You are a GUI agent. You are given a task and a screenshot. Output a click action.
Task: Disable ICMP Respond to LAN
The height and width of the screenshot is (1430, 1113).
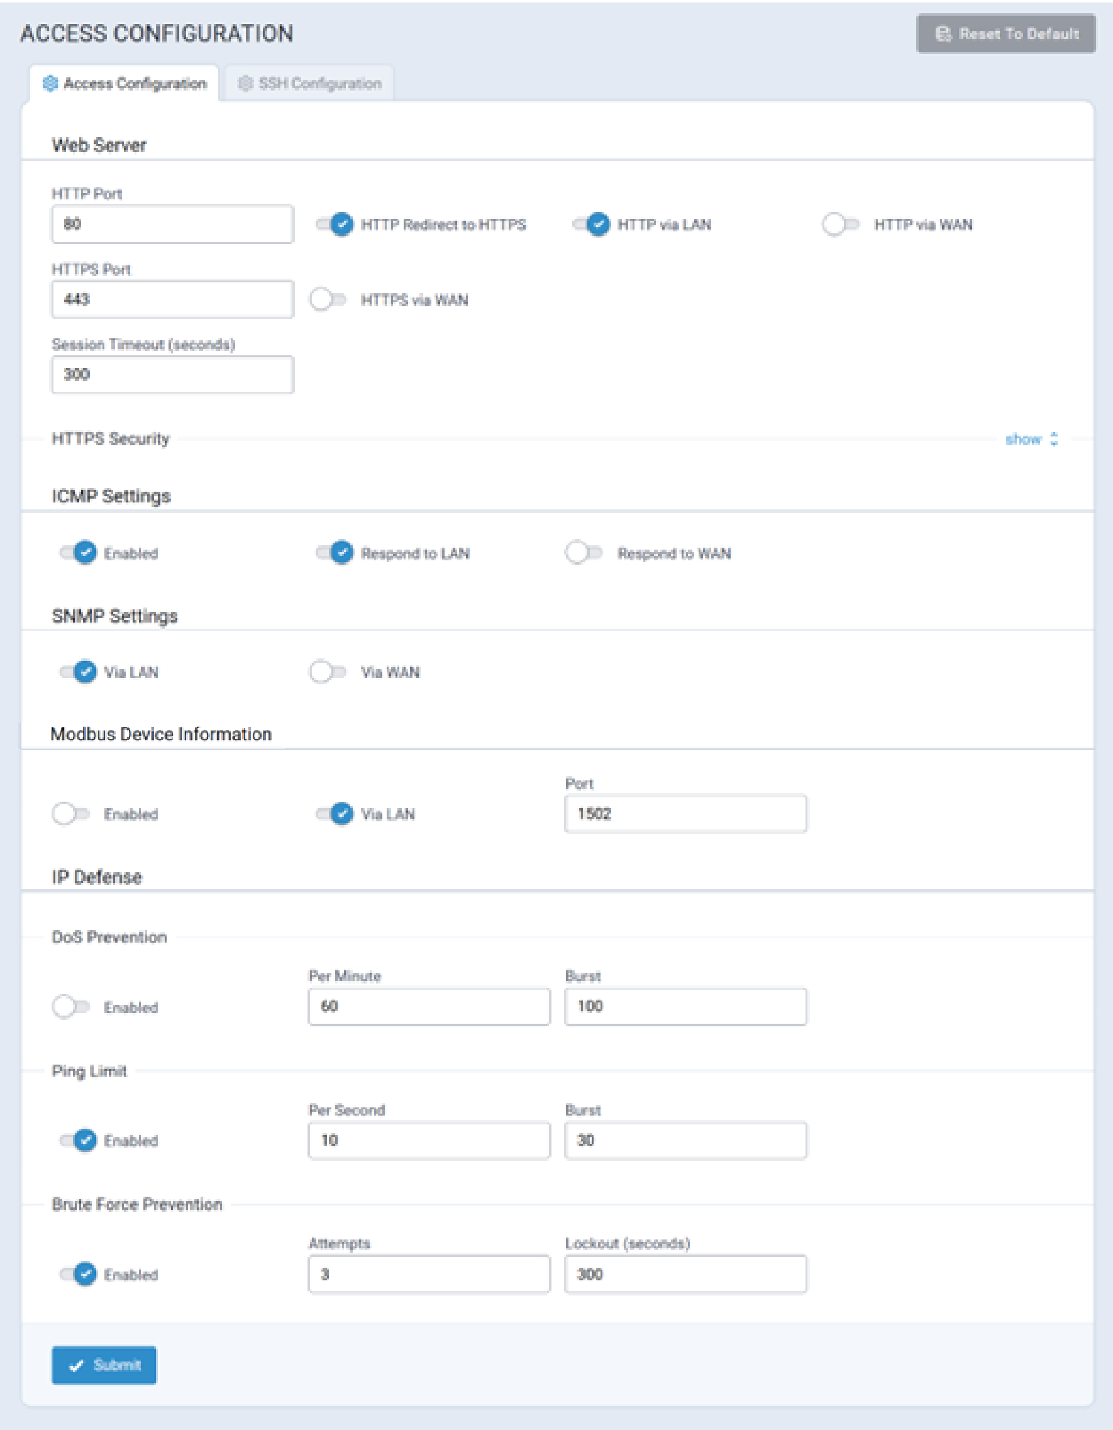335,553
